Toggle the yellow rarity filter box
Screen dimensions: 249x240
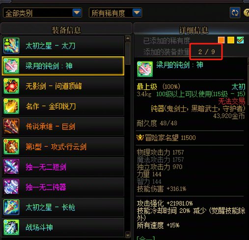tap(231, 40)
